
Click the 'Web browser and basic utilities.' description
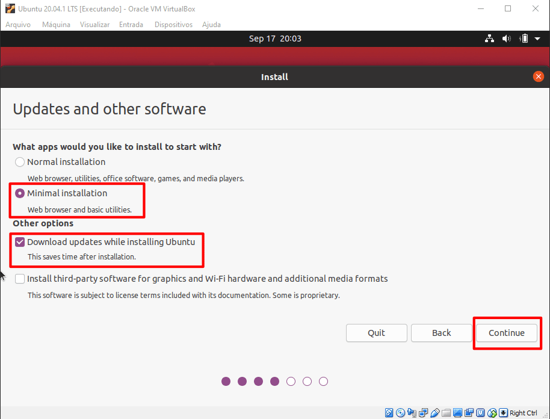pos(79,210)
